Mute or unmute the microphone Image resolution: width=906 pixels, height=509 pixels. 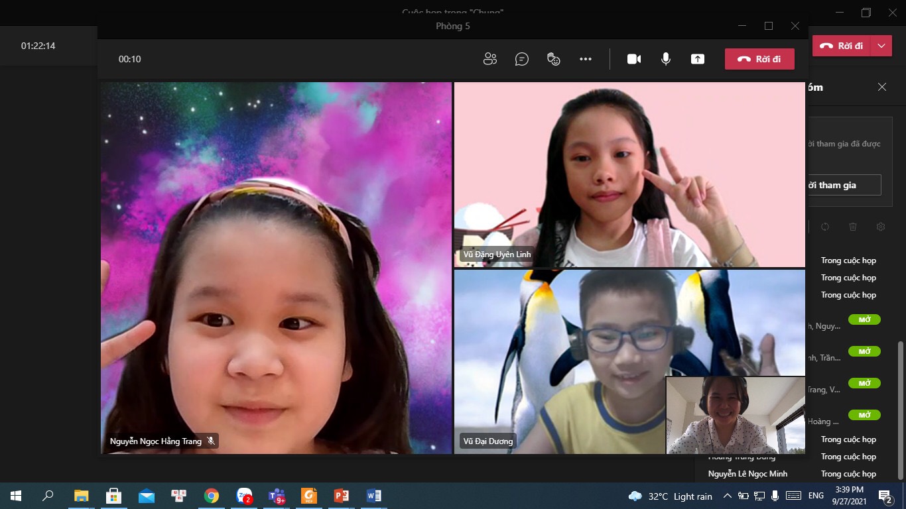(x=666, y=59)
